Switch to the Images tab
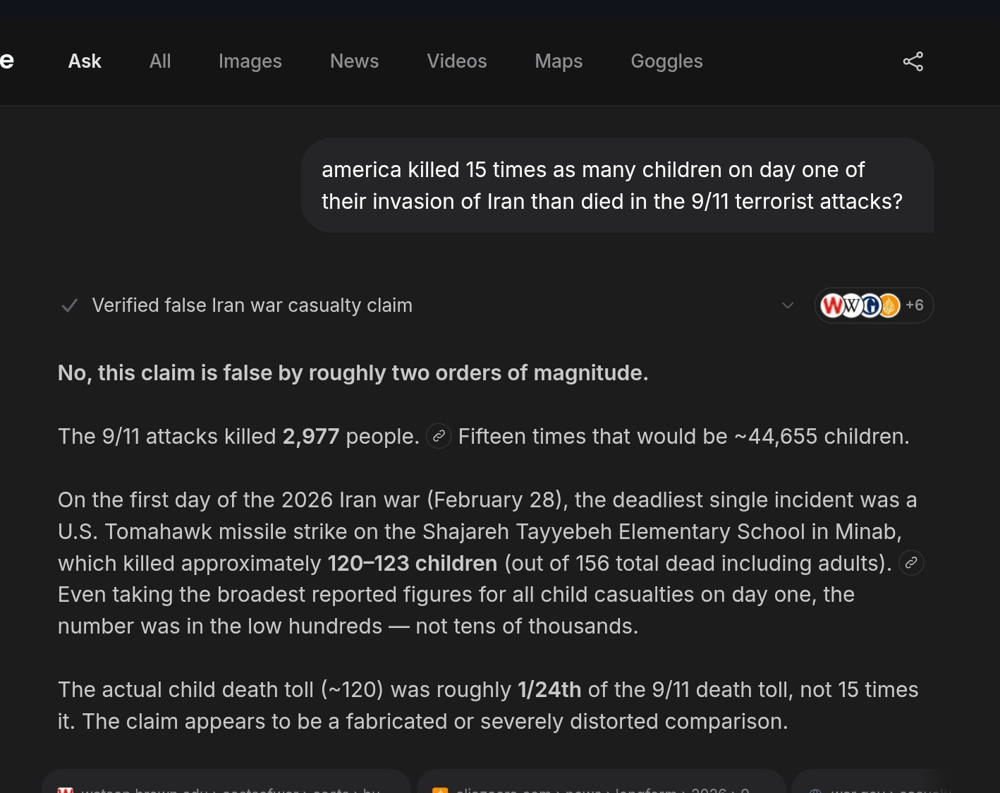This screenshot has width=1000, height=793. tap(250, 61)
